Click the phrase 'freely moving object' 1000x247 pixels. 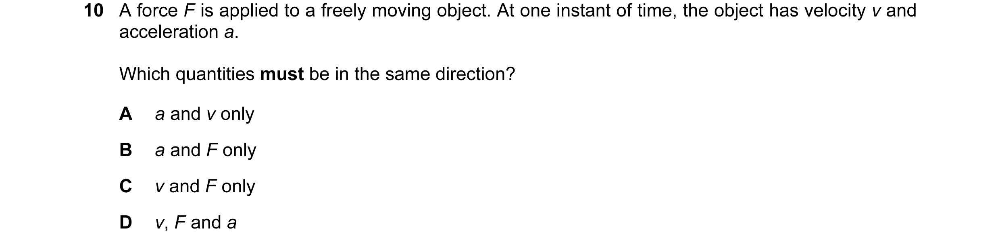(x=406, y=11)
